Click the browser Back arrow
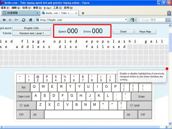This screenshot has width=172, height=129. click(x=4, y=20)
